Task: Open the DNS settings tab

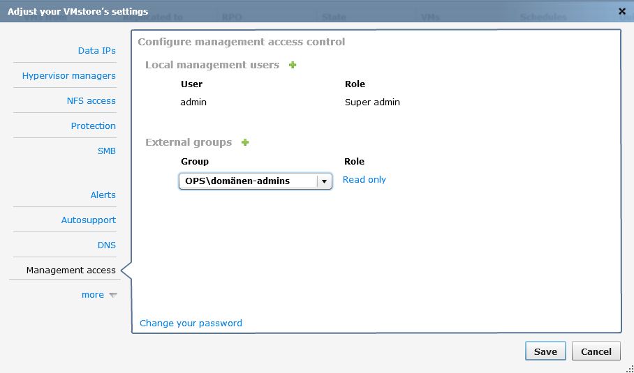Action: [106, 245]
